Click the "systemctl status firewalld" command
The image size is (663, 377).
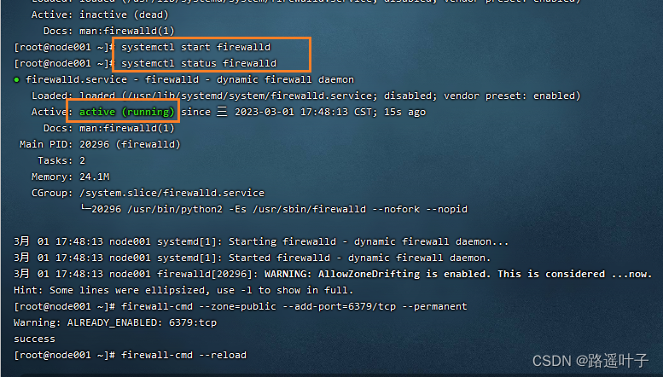(199, 63)
